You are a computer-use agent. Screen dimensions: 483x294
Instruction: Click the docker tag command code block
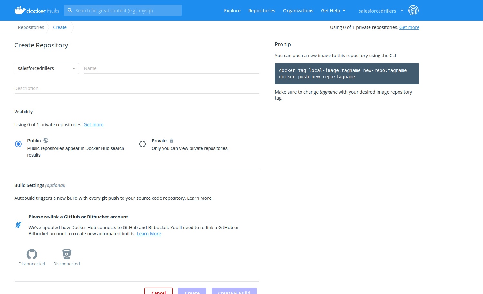point(347,74)
